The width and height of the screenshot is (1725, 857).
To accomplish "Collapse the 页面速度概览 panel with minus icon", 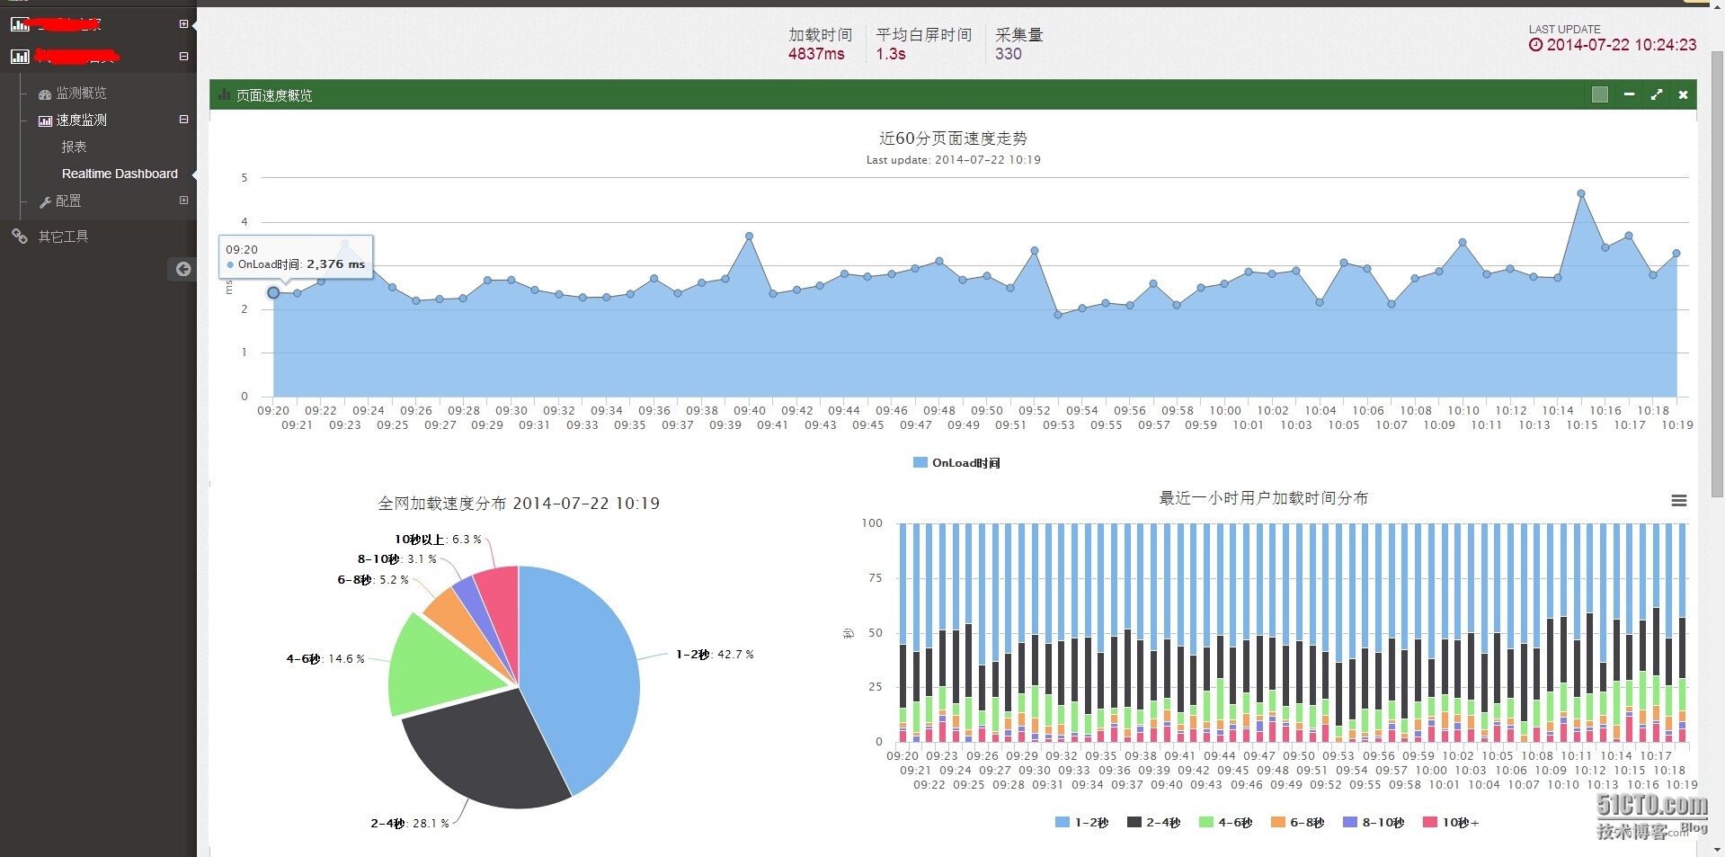I will coord(1629,94).
